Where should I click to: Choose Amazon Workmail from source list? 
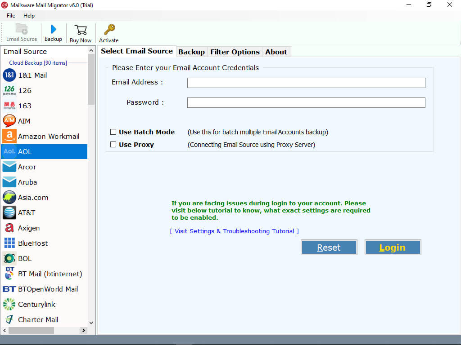(48, 137)
